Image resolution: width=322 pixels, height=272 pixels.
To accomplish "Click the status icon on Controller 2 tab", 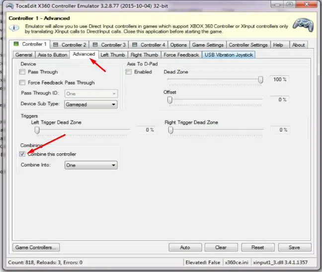I will coord(56,45).
